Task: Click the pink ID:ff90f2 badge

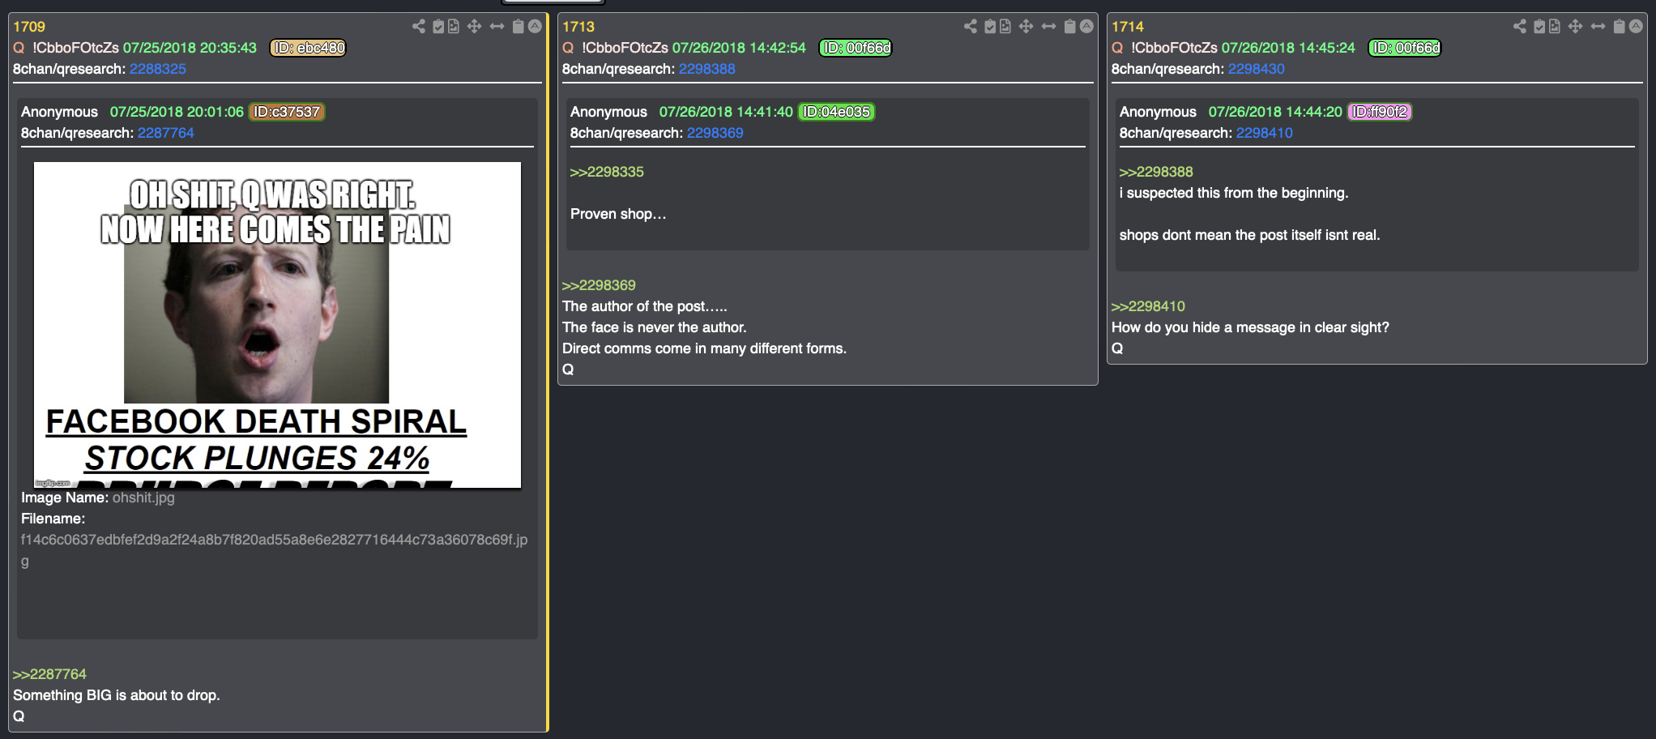Action: 1380,112
